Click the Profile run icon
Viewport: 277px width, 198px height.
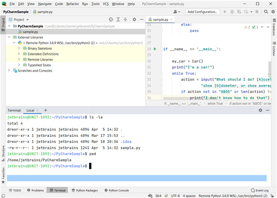(246, 12)
